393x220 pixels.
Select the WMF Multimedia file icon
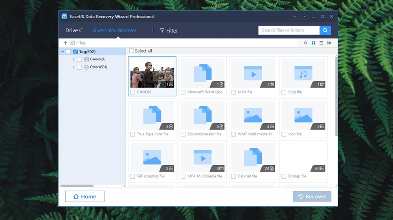pos(253,115)
